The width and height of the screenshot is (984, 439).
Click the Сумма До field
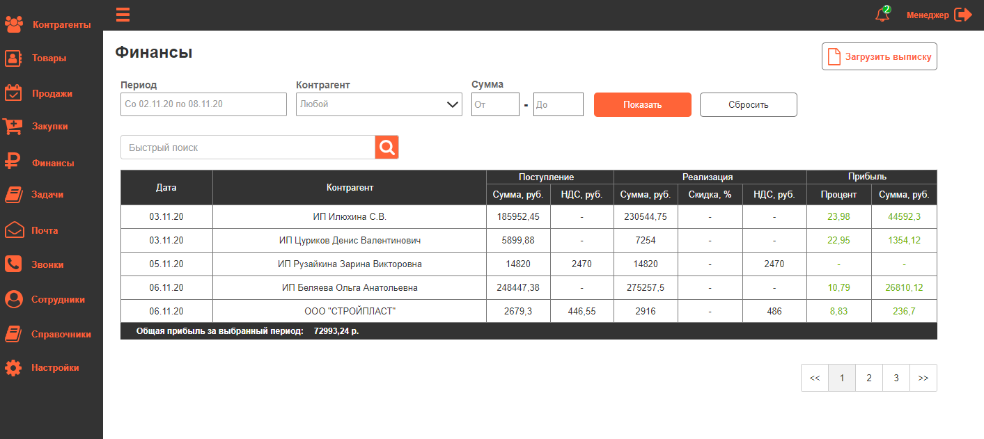[559, 104]
